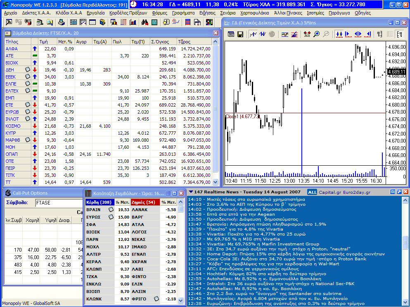
Task: Click the news panel wrench settings icon
Action: pos(399,192)
